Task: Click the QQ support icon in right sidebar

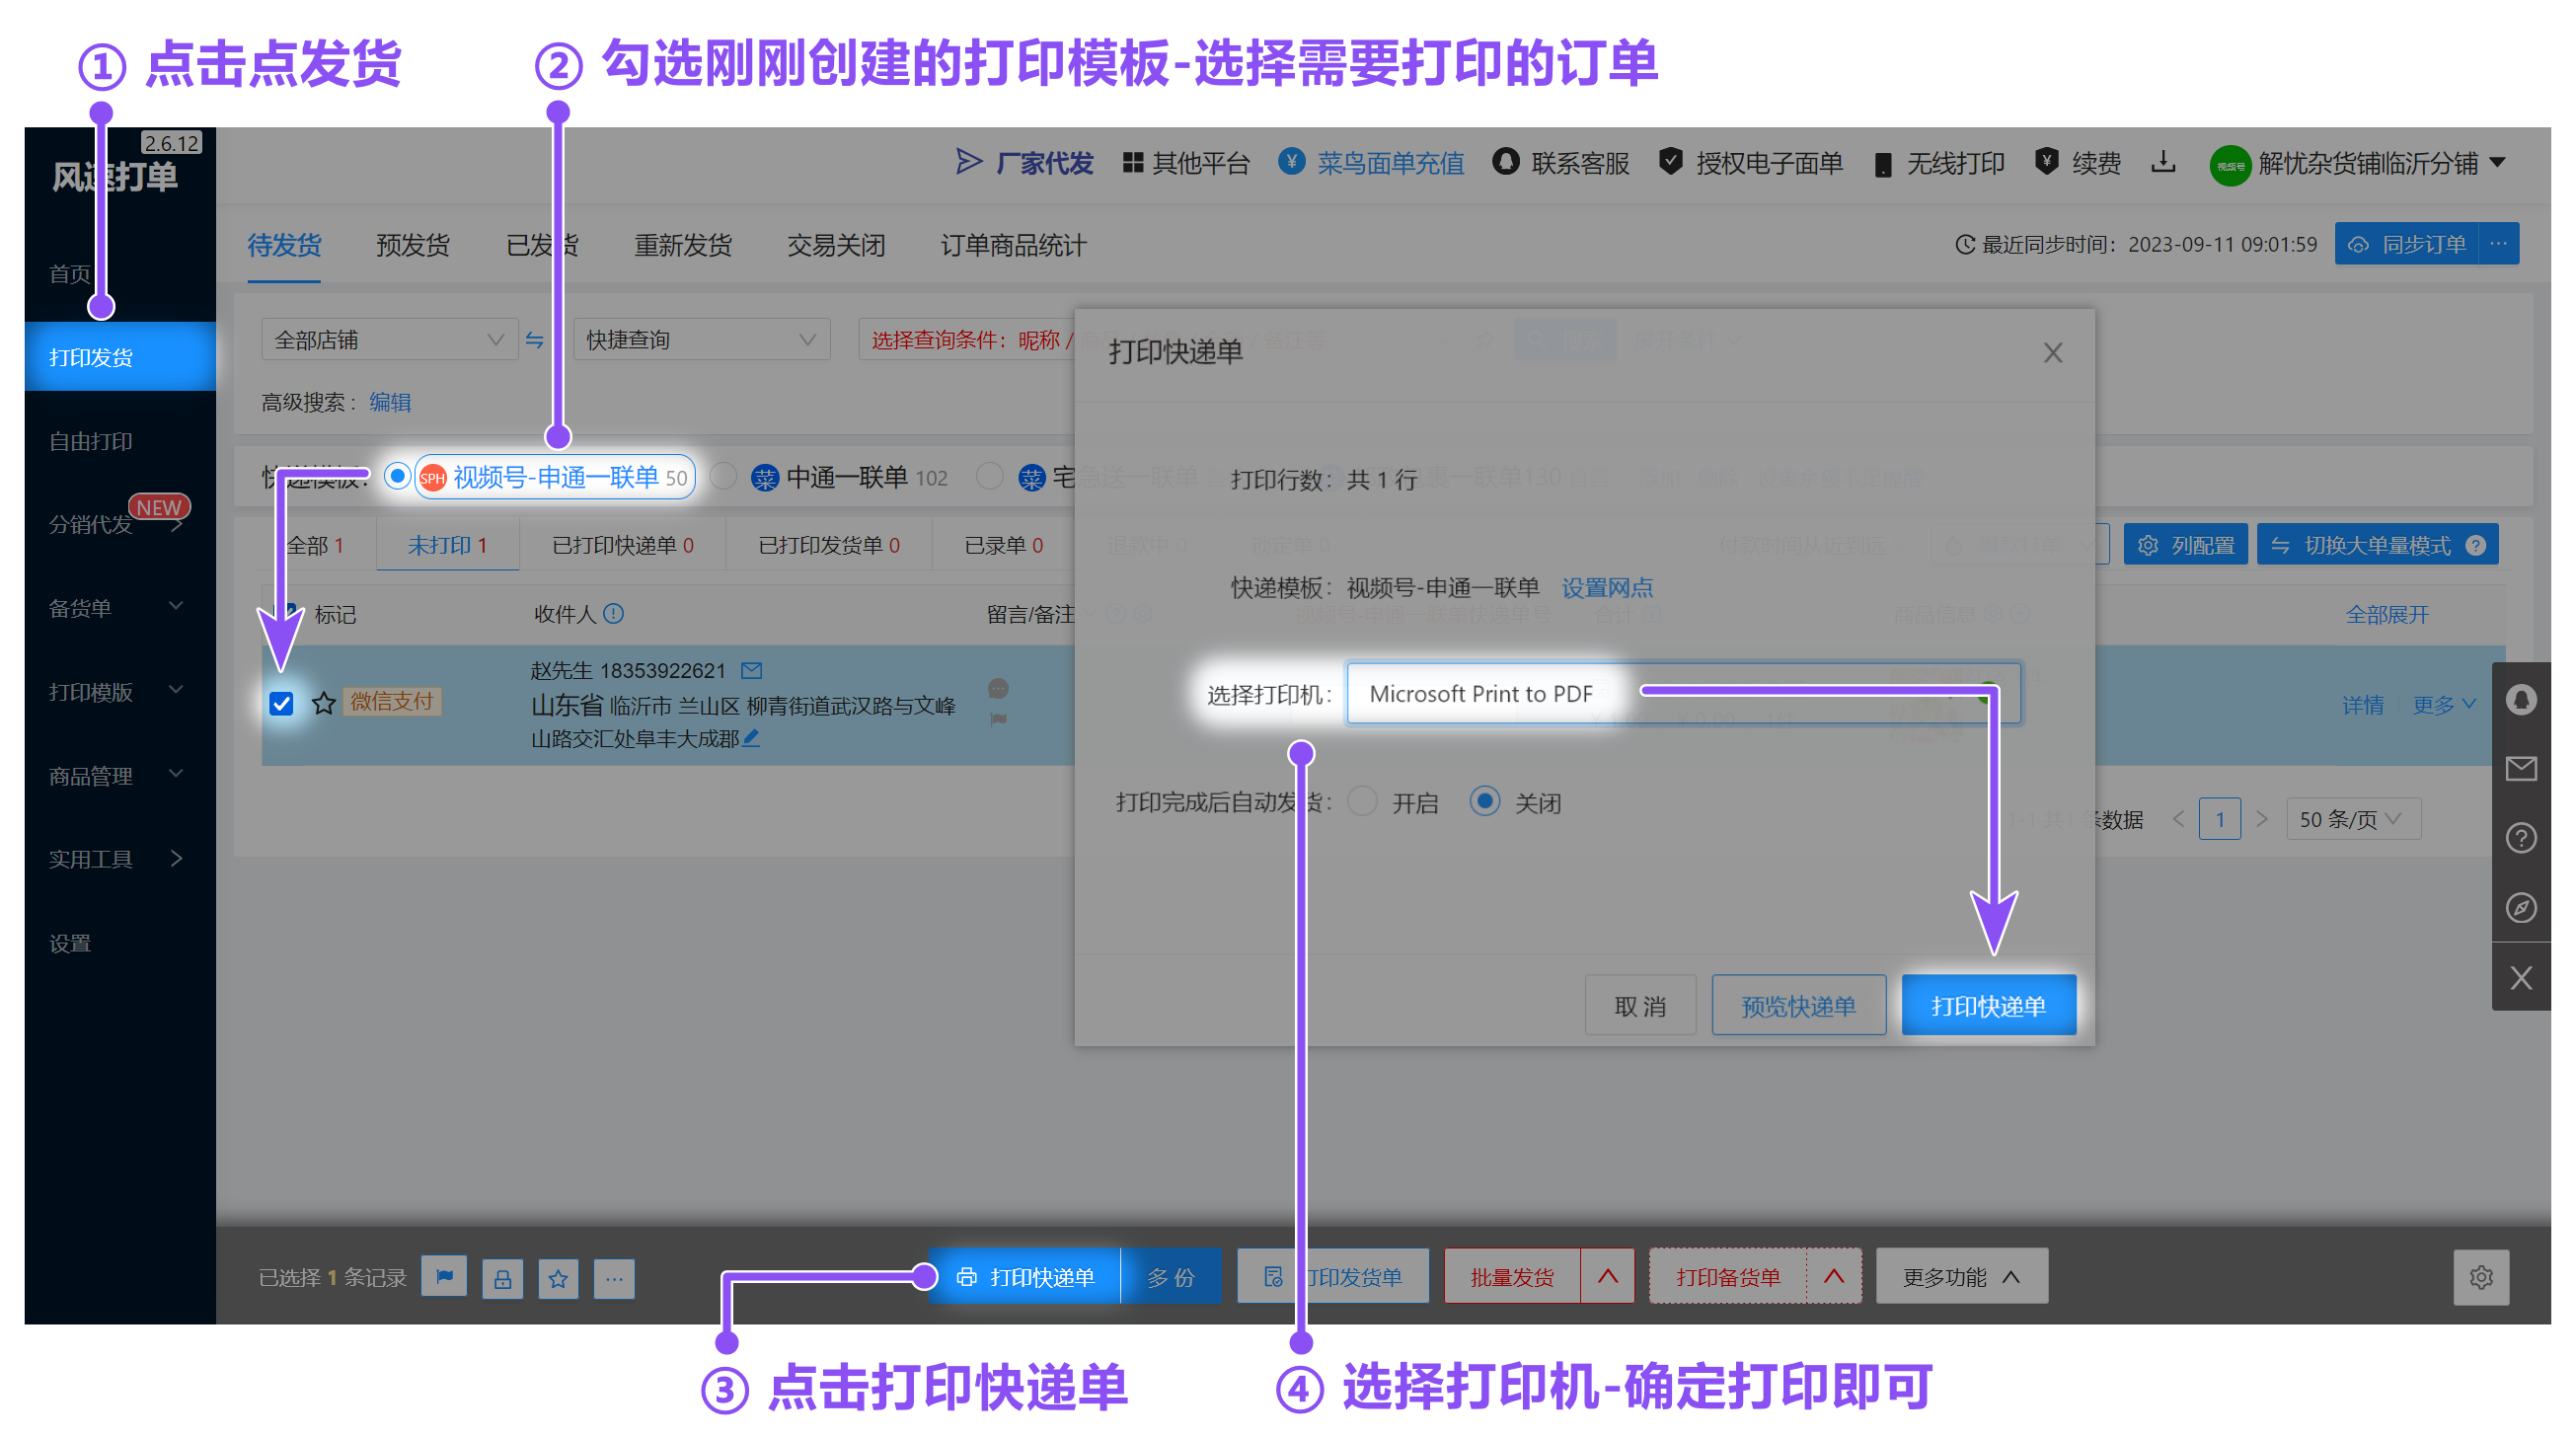Action: coord(2521,699)
